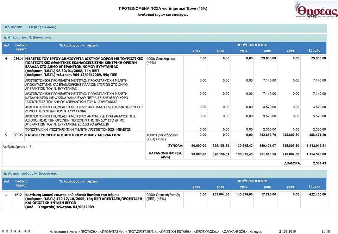The image size is (338, 234).
Task: Click the subproject about ΑΠΟΚΑΤΑΣΤΑΣΗΣ ΚΑΙ ΕΠΑΝΑΧΡΗΣΗΣ ΠΑΛΑΙΩΝ ΚΤΙΡΙΩΝ
Action: [x=76, y=85]
